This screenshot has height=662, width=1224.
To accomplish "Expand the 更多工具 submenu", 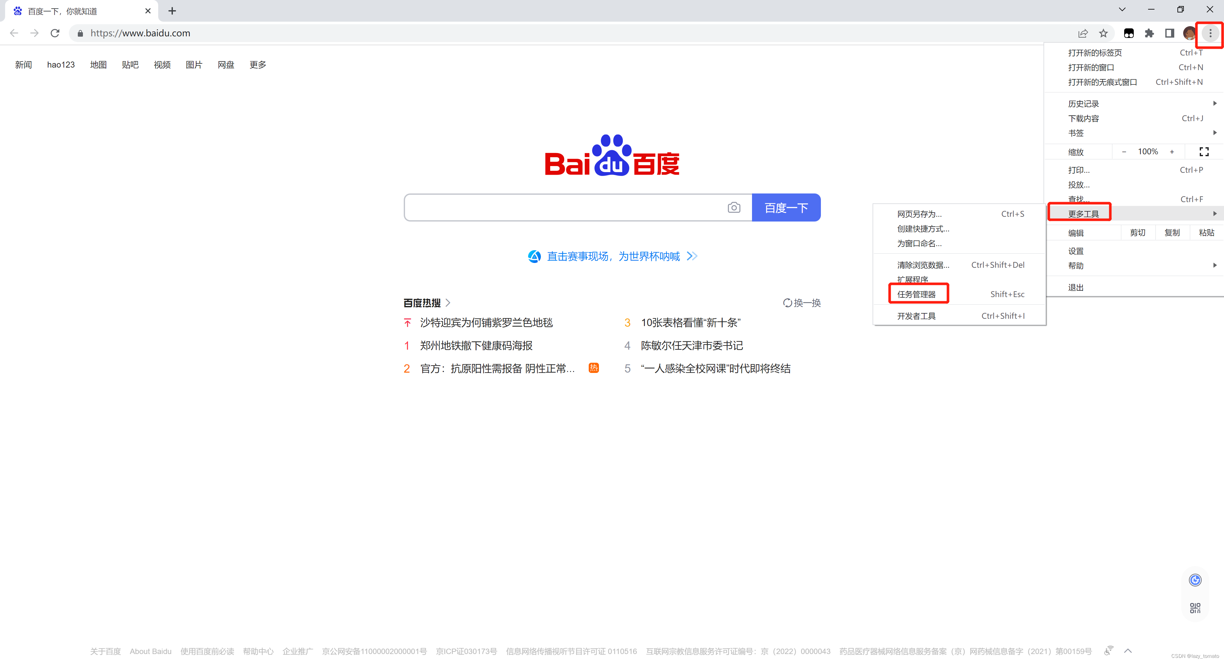I will [1134, 214].
